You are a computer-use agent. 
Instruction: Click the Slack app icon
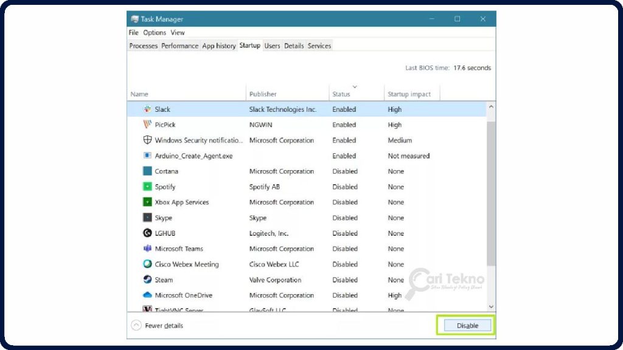146,109
